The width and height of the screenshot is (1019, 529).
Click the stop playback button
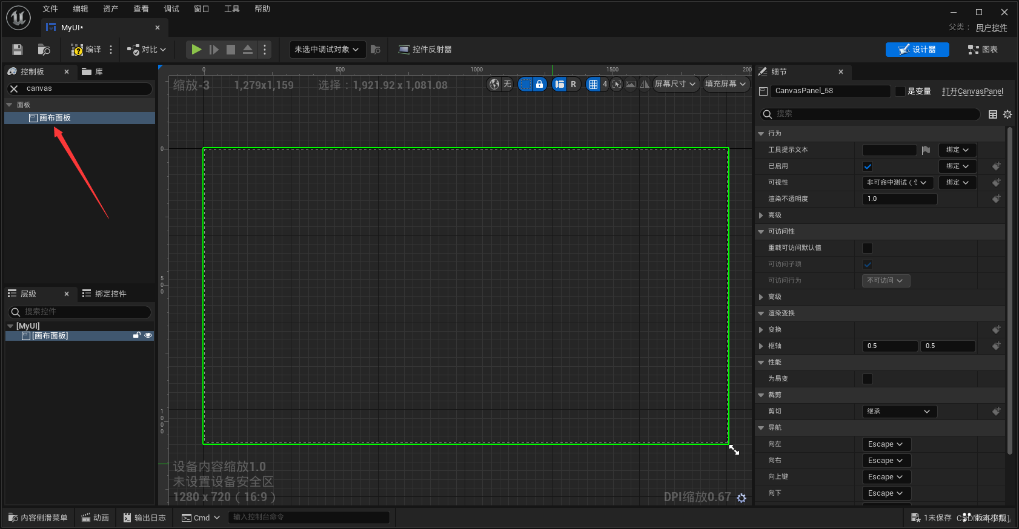231,50
